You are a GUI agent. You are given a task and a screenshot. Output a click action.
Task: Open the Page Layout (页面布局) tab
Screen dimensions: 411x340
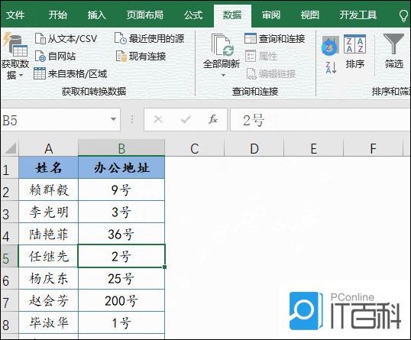[x=145, y=15]
